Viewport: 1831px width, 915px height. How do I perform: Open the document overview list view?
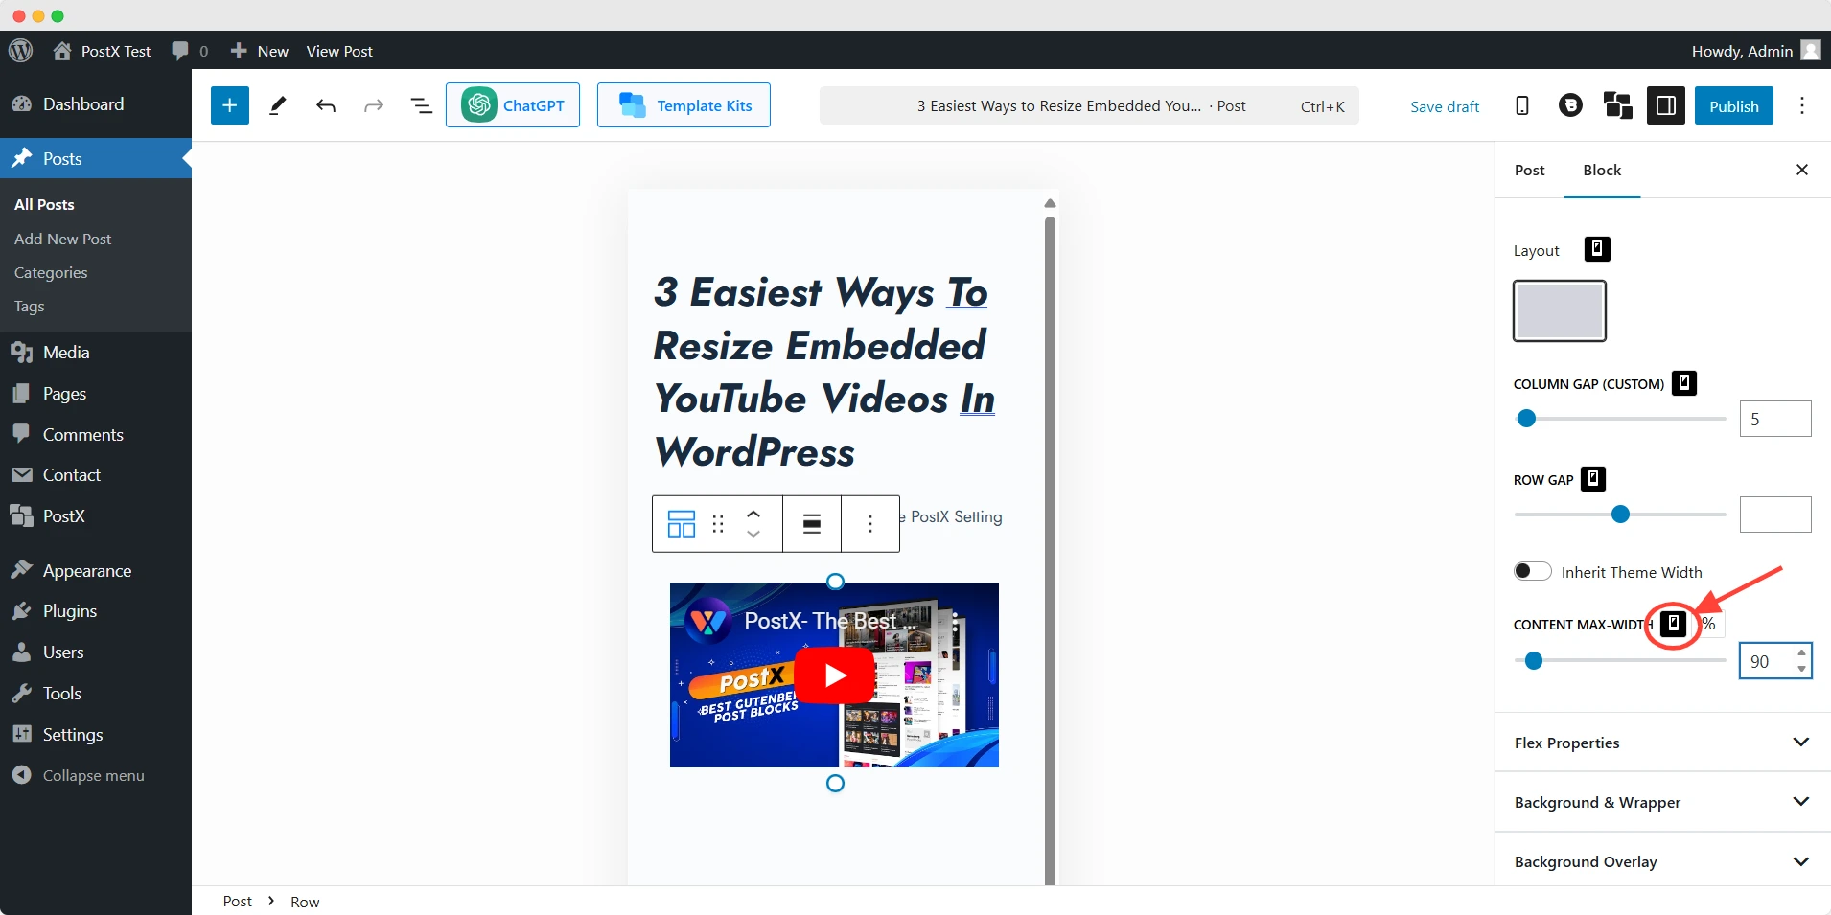click(x=422, y=105)
